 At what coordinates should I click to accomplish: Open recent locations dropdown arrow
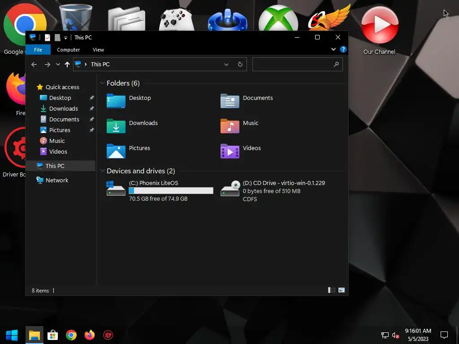58,64
